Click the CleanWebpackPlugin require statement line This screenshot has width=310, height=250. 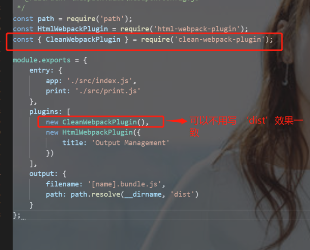tap(143, 40)
